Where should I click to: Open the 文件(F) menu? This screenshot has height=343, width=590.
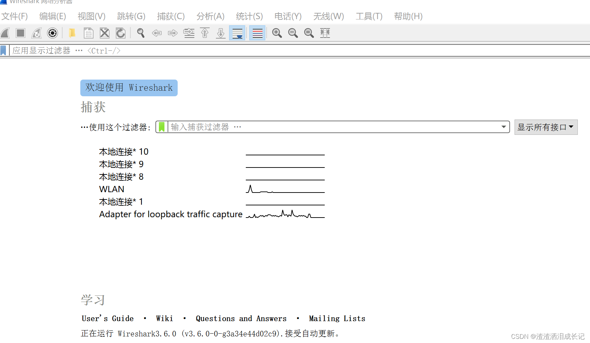pos(15,16)
